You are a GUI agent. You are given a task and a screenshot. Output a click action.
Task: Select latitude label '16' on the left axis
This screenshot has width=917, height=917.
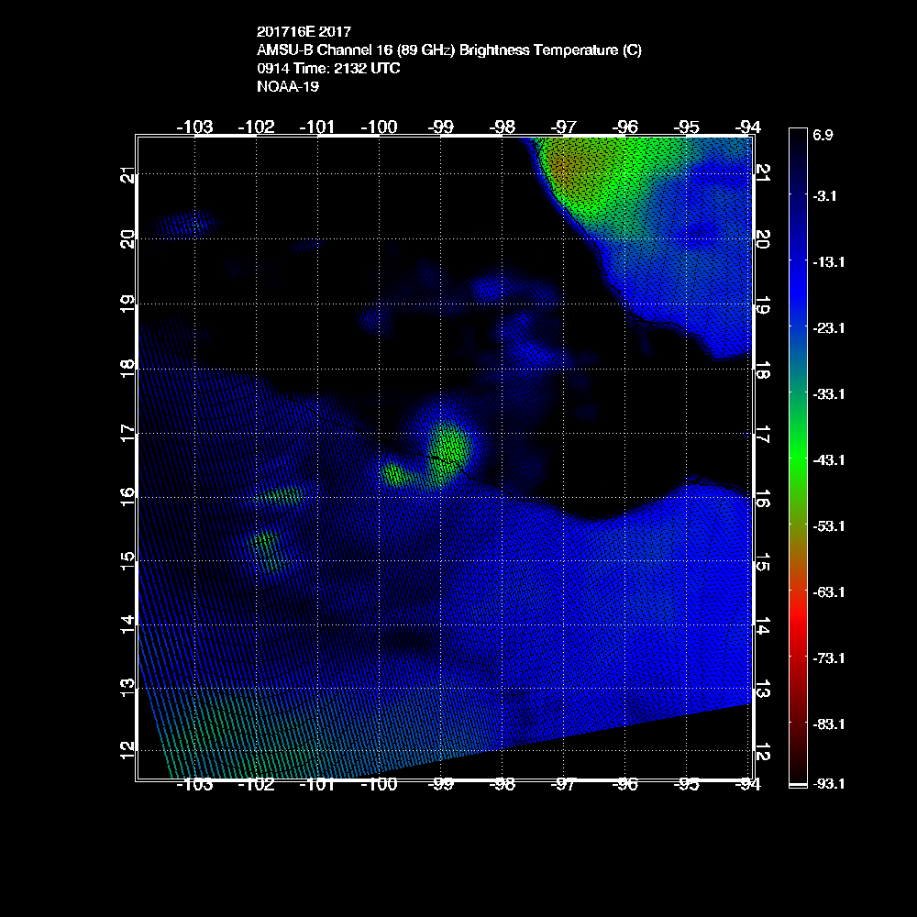coord(127,498)
